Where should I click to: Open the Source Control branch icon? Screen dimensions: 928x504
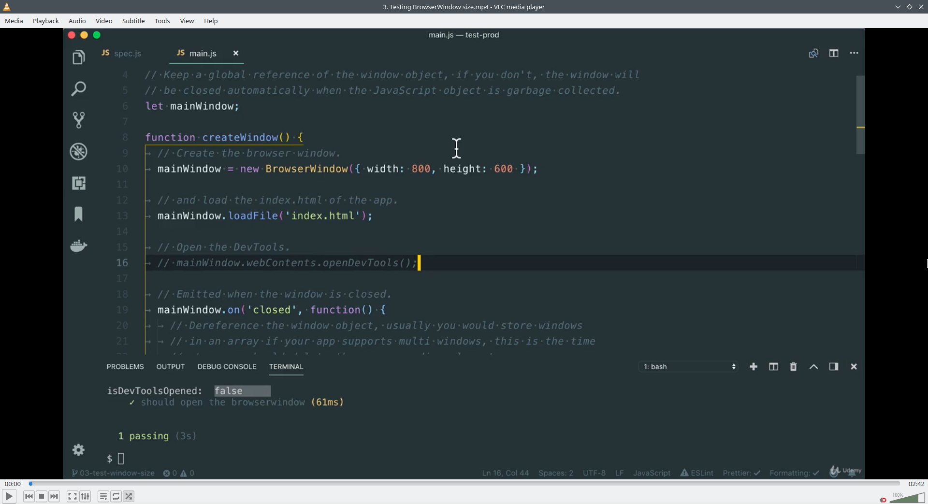point(78,120)
